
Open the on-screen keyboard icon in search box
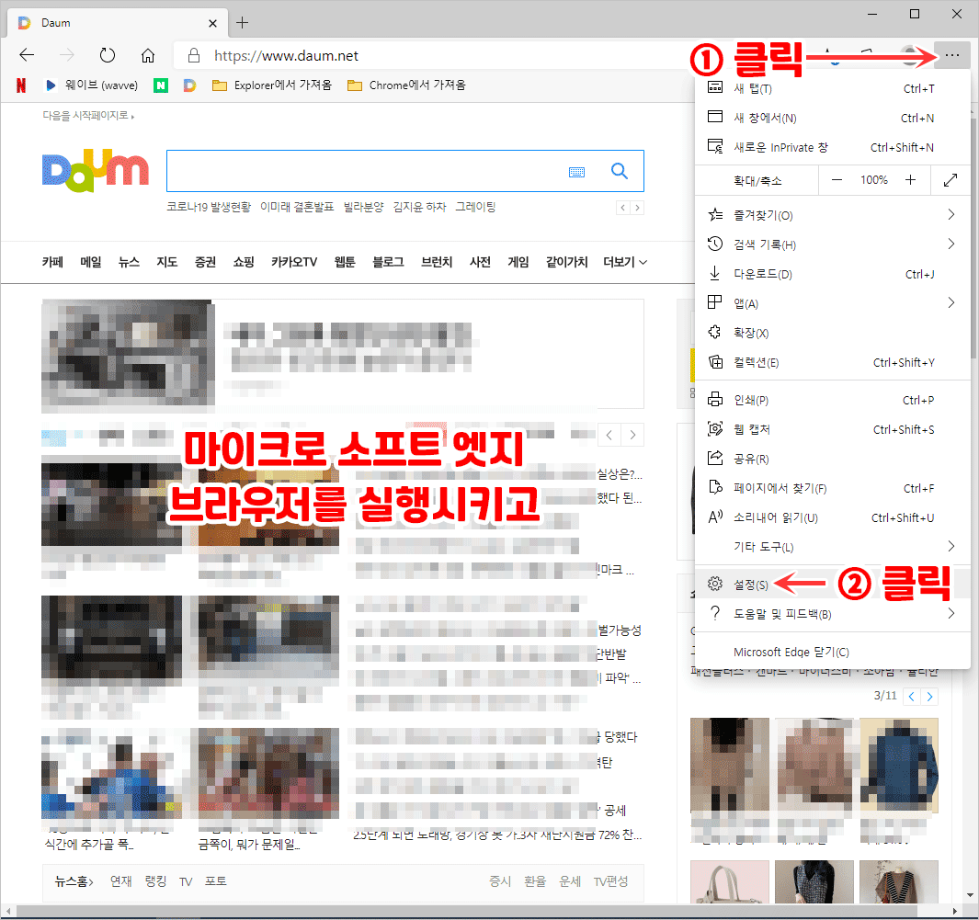click(576, 172)
